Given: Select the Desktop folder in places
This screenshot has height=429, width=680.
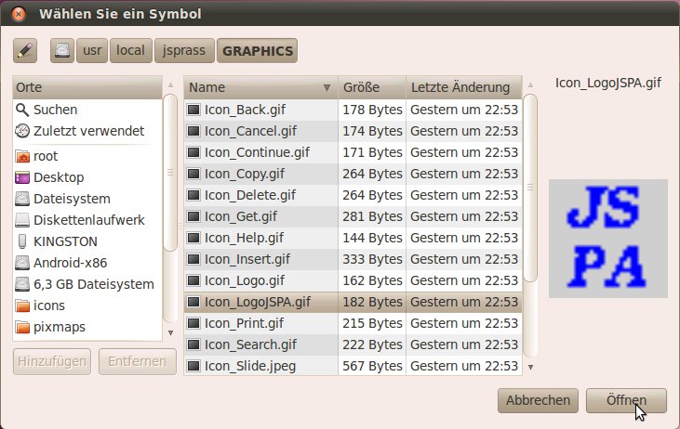Looking at the screenshot, I should coord(58,177).
